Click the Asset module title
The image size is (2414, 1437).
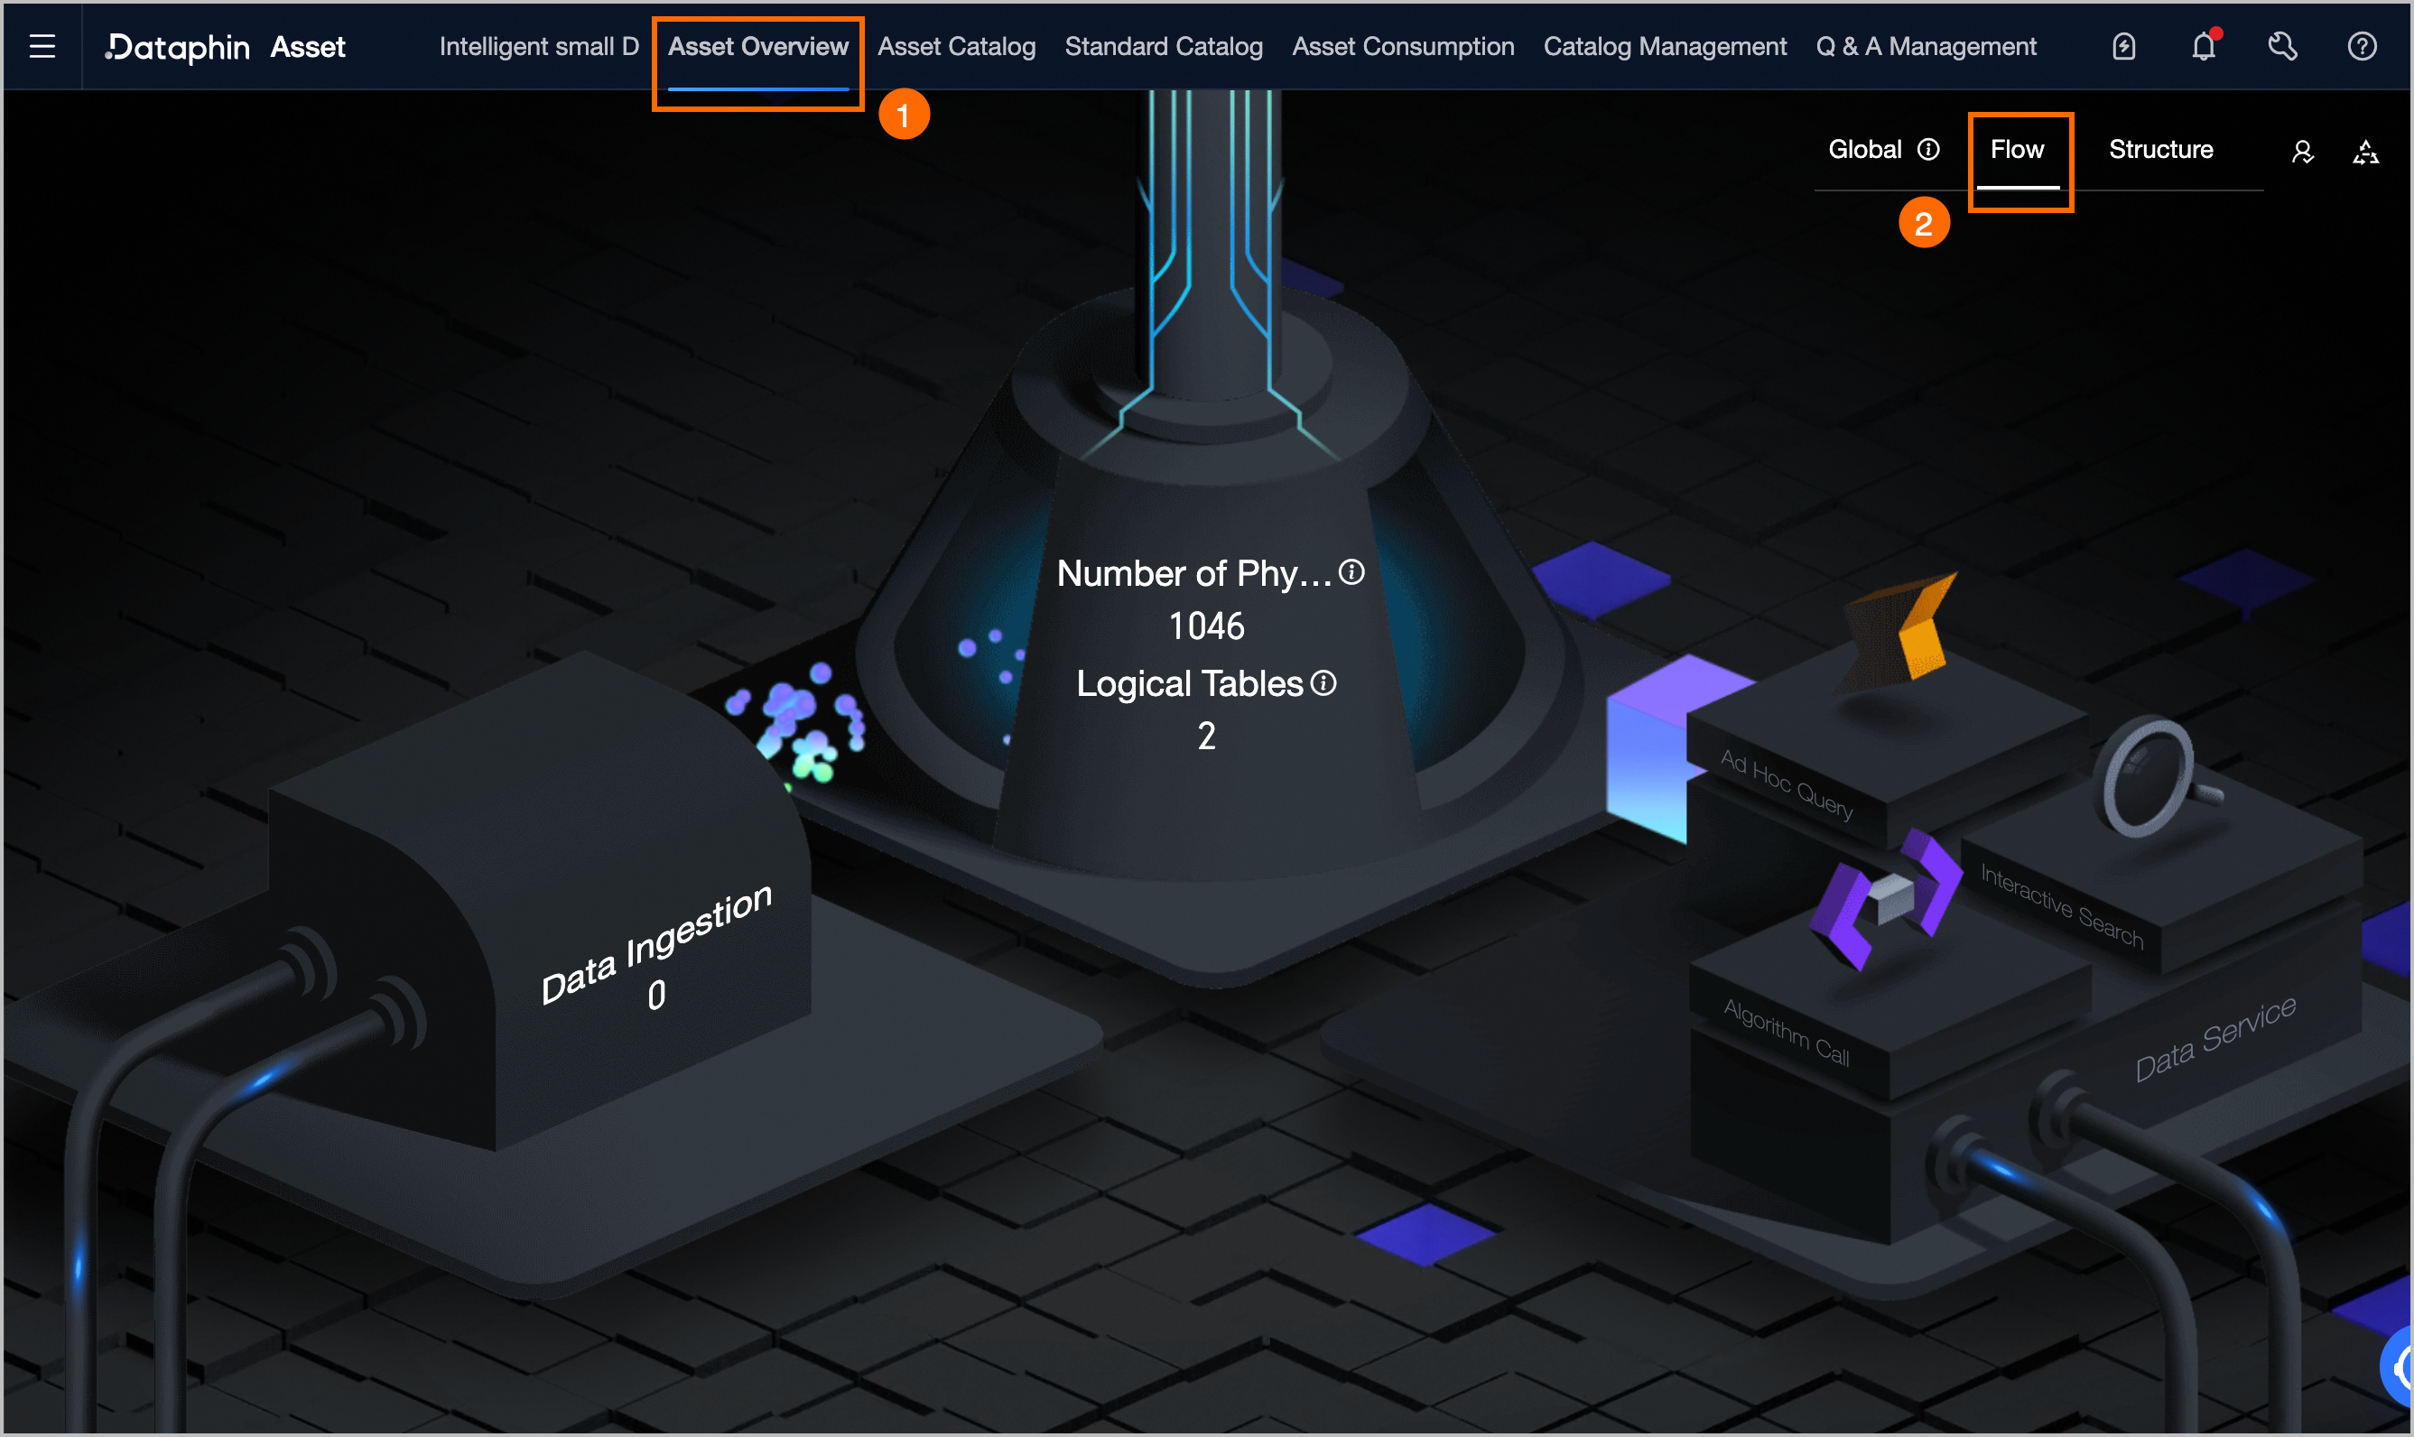tap(308, 46)
